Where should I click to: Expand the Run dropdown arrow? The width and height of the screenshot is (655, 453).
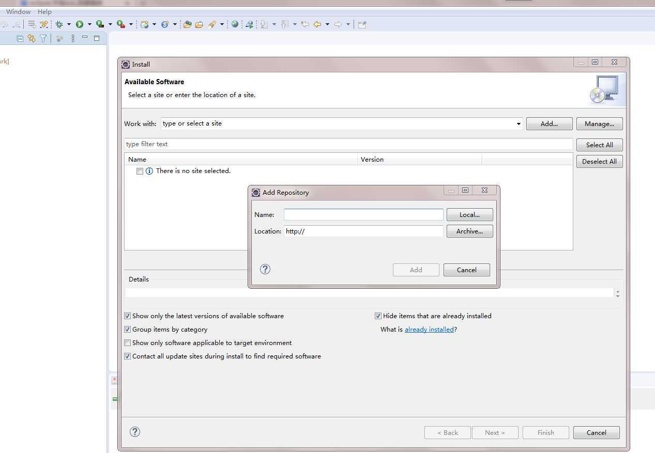(x=89, y=24)
